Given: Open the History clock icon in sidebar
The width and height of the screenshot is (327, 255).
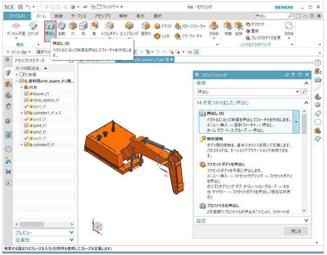Looking at the screenshot, I should [8, 149].
